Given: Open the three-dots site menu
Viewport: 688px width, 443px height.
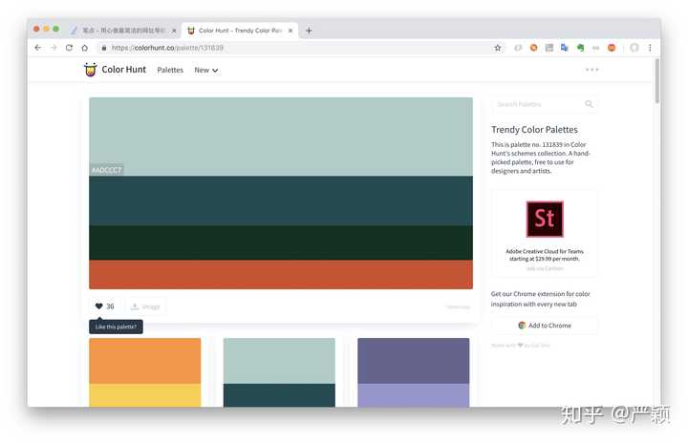Looking at the screenshot, I should pyautogui.click(x=591, y=70).
